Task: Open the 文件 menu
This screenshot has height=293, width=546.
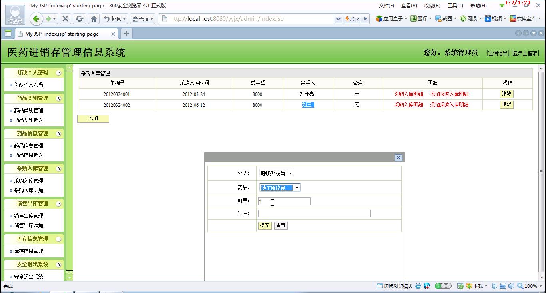Action: (x=386, y=6)
